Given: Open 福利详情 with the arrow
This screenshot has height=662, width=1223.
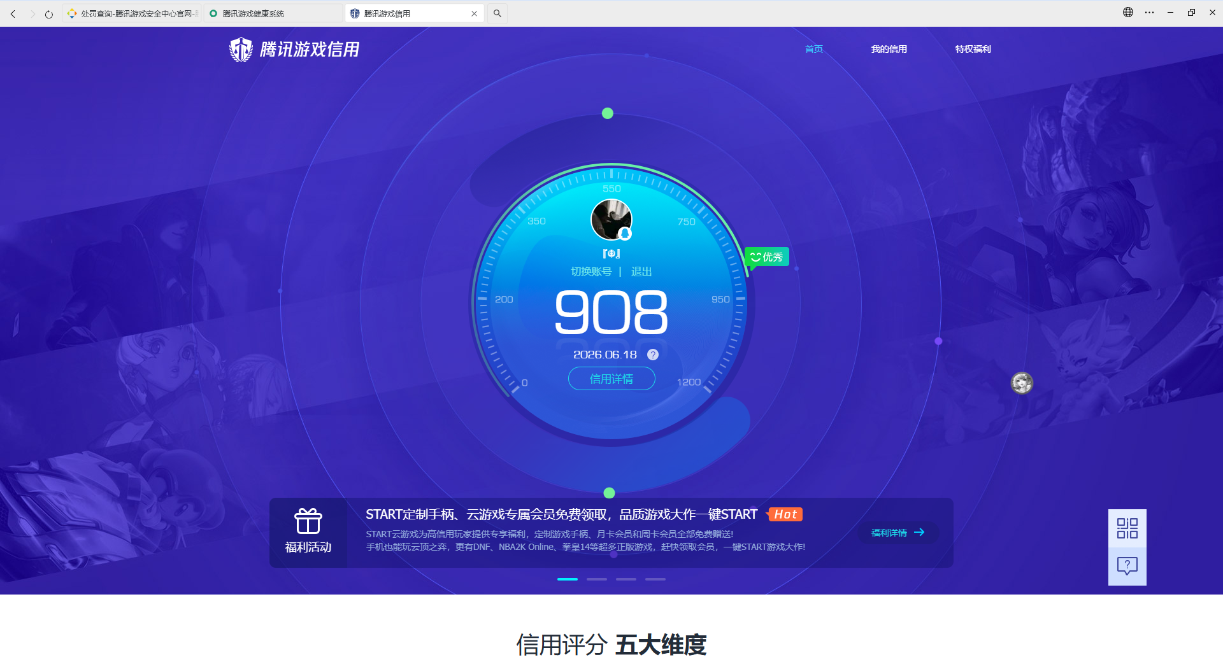Looking at the screenshot, I should point(898,533).
